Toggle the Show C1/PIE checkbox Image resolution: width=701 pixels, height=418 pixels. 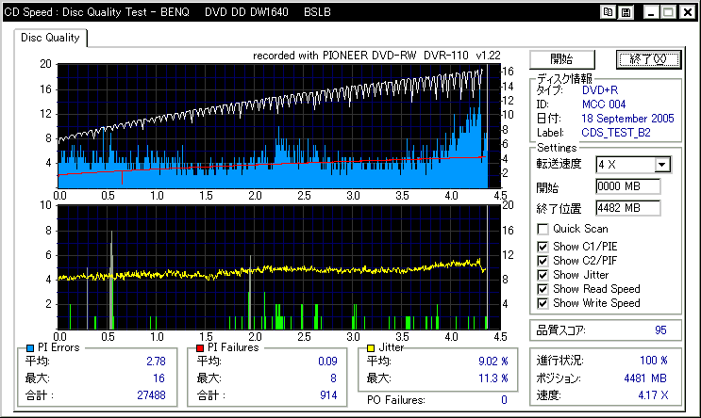coord(542,245)
